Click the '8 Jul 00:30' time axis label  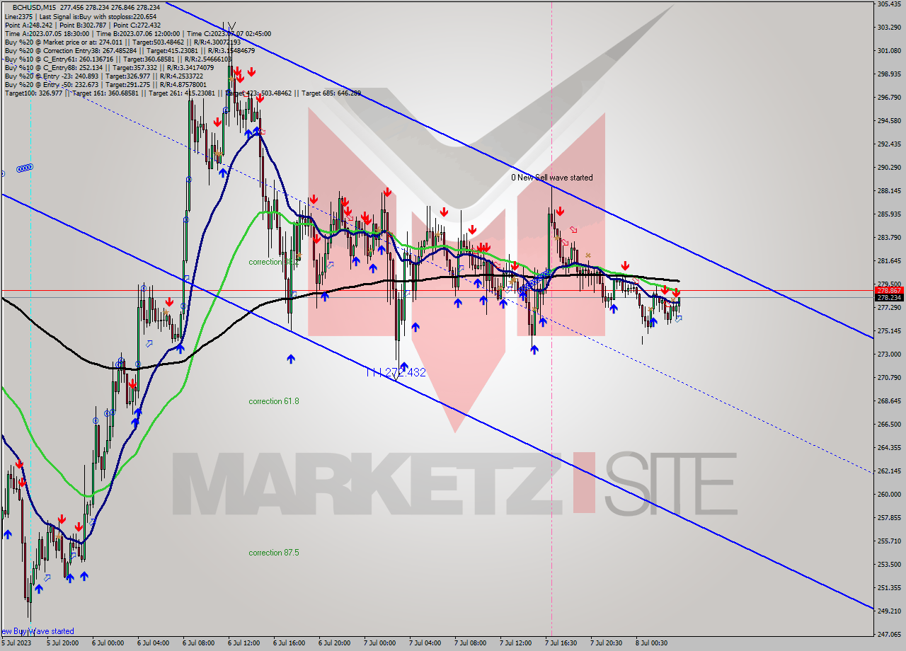pos(652,644)
